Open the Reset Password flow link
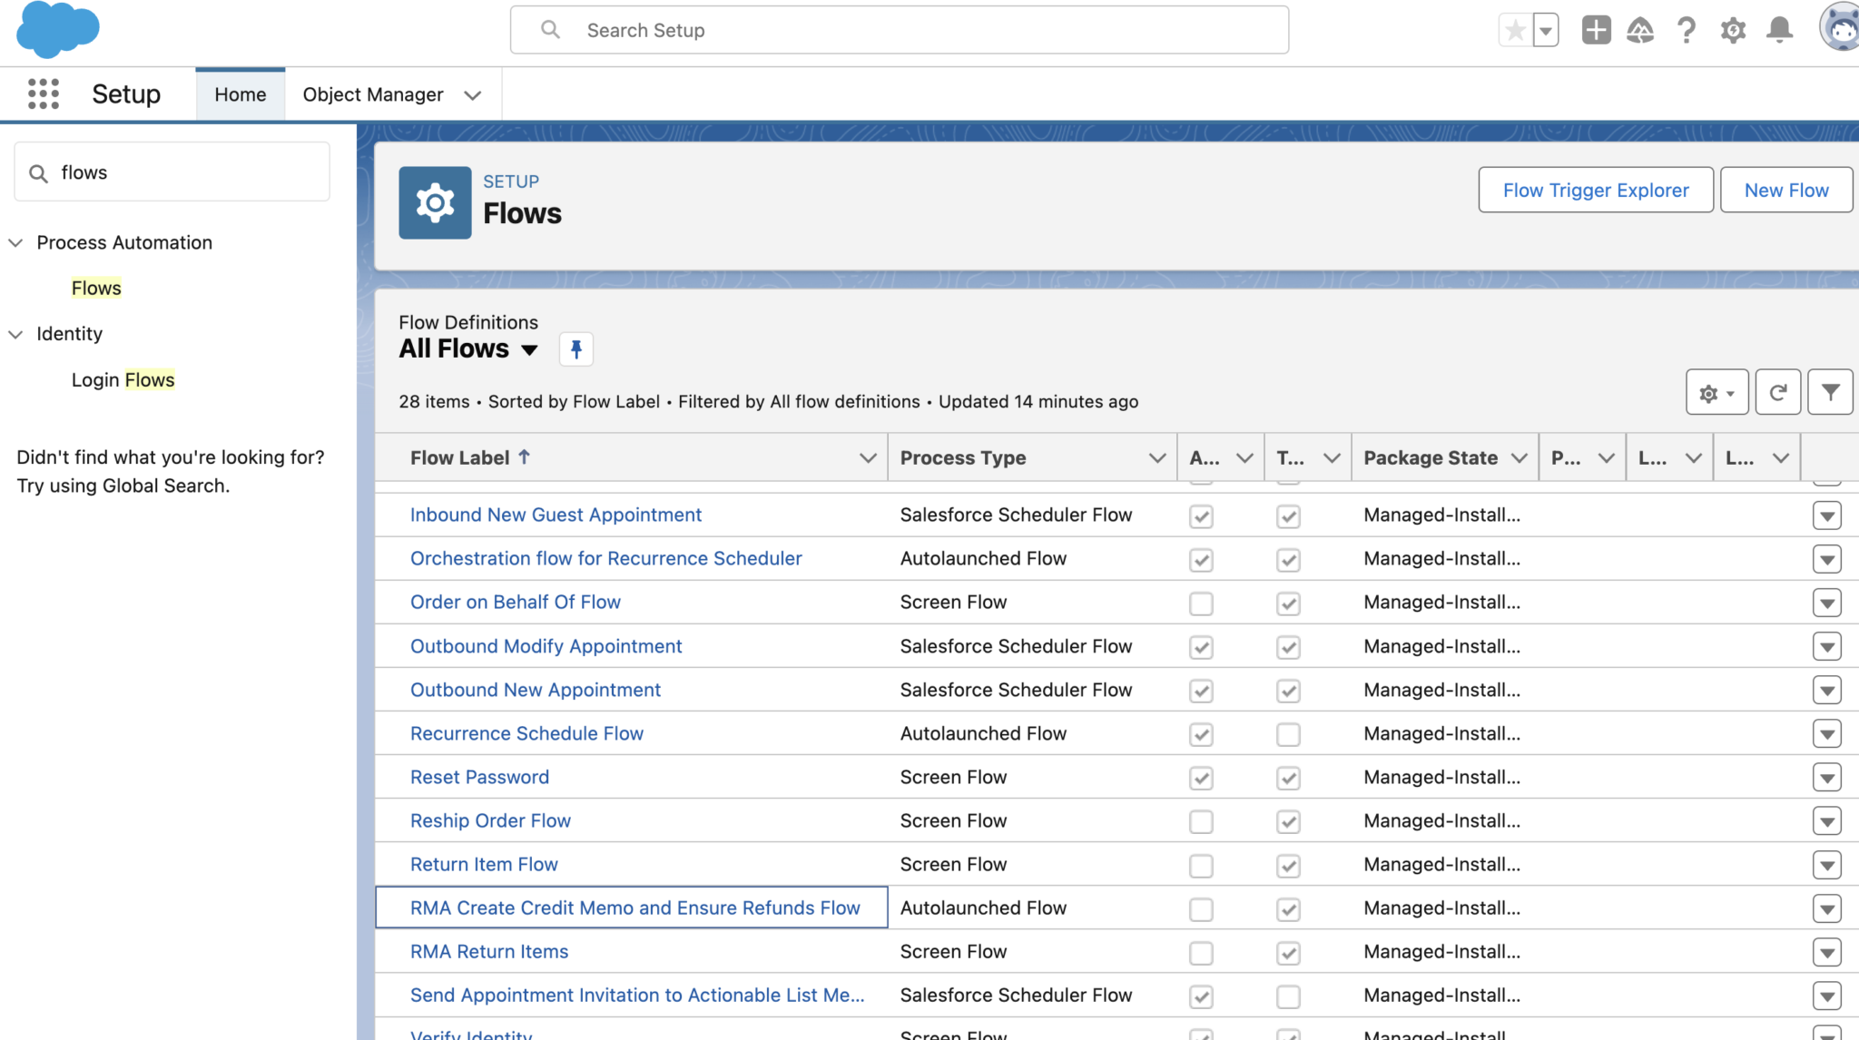 pyautogui.click(x=479, y=777)
